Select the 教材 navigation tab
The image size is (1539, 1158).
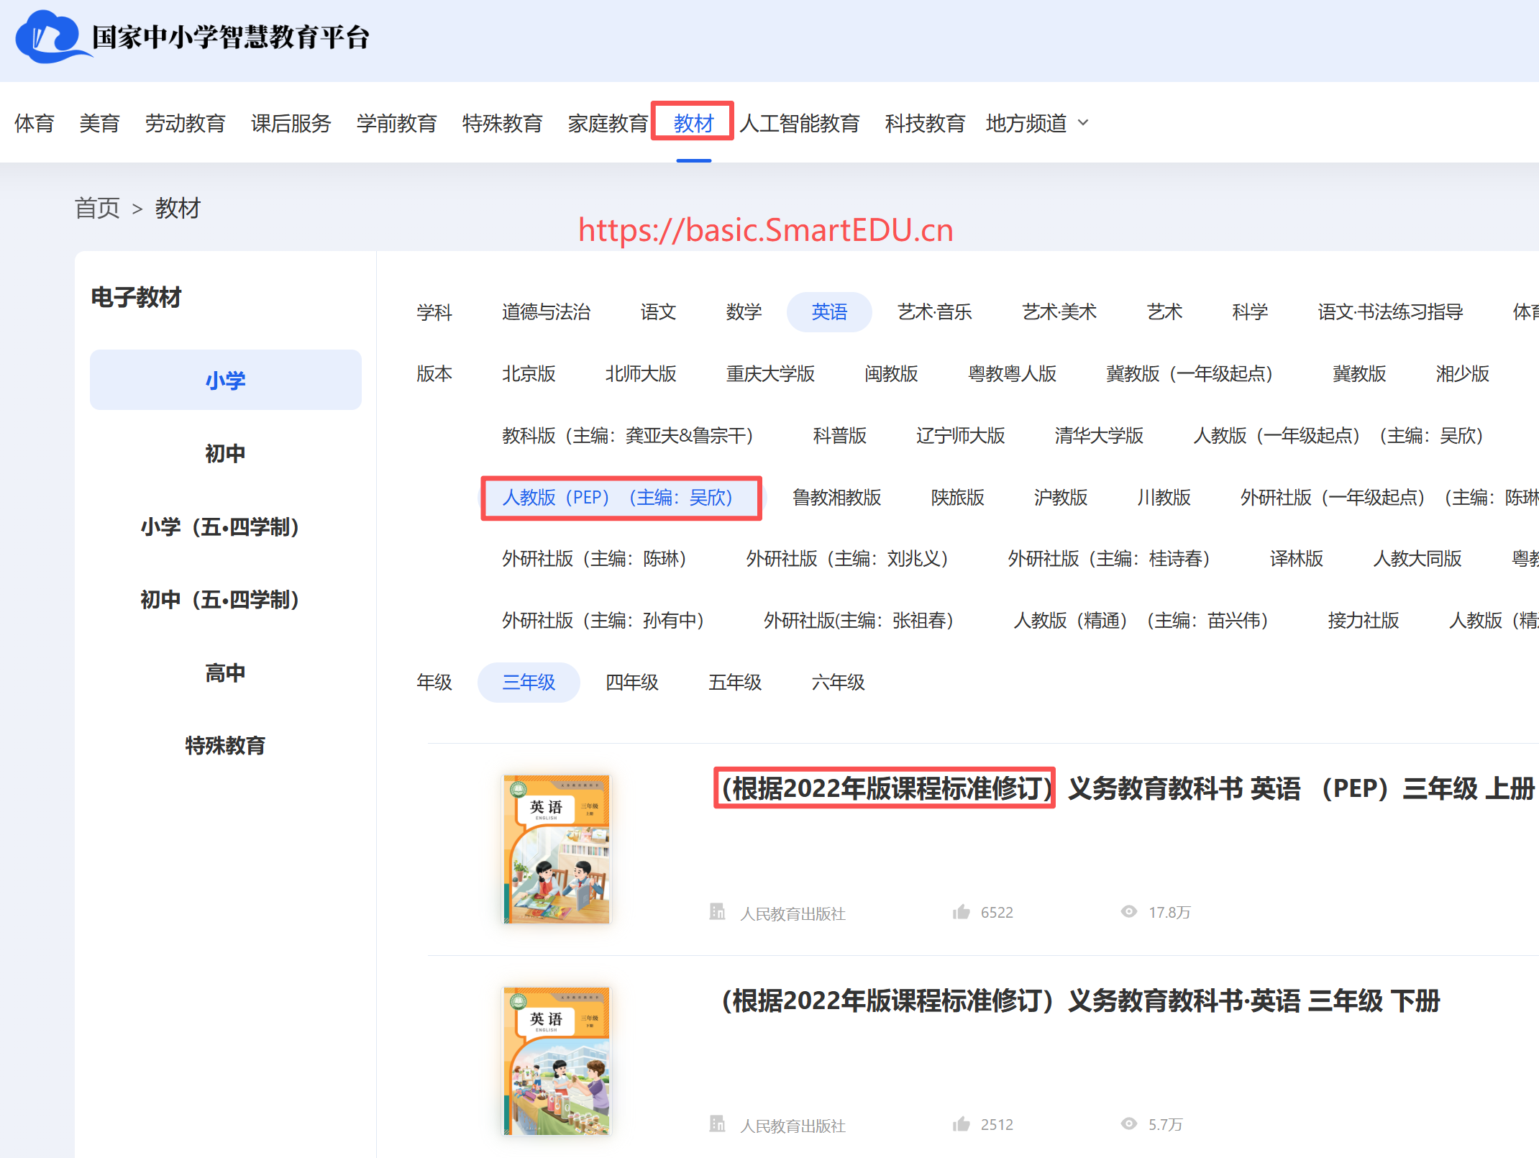click(x=693, y=123)
